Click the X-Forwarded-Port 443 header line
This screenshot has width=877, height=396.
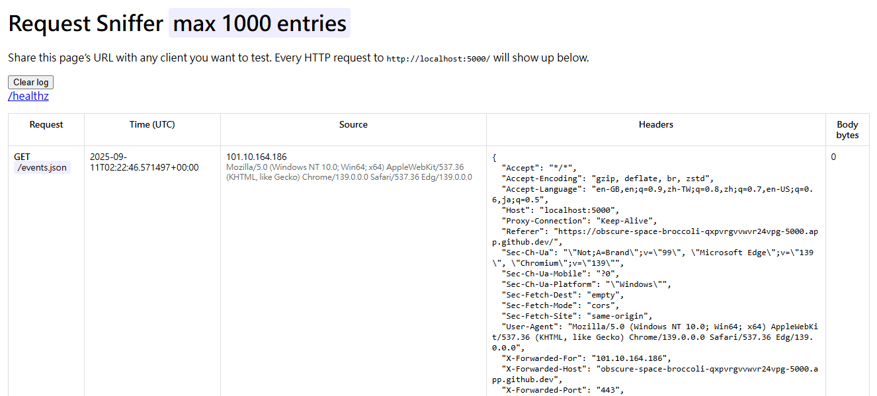pos(564,390)
